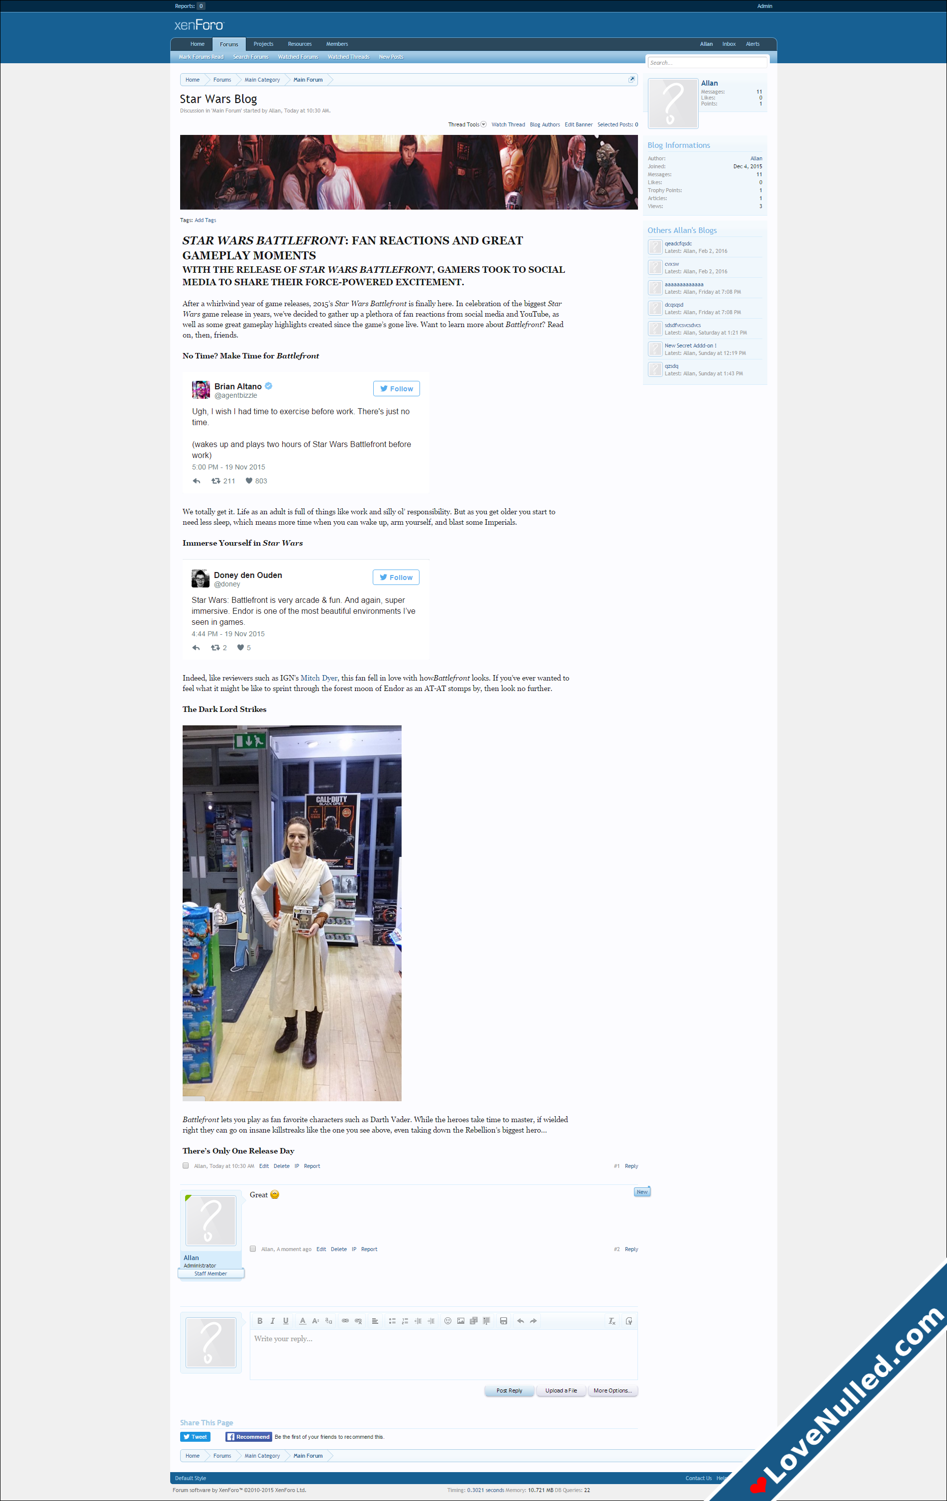The width and height of the screenshot is (947, 1501).
Task: Toggle bold formatting in reply editor
Action: coord(260,1321)
